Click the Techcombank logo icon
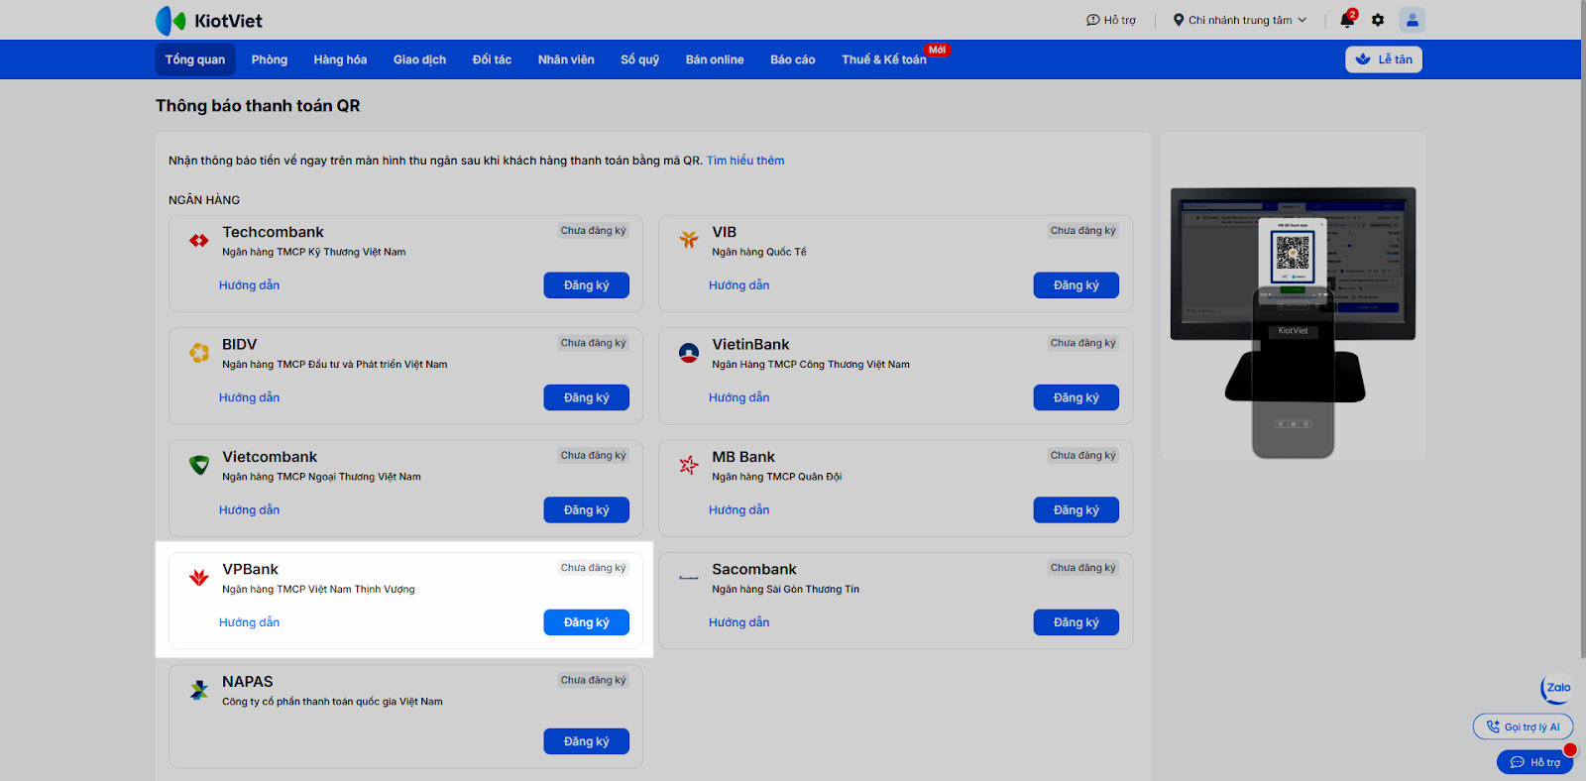The width and height of the screenshot is (1586, 781). pyautogui.click(x=199, y=240)
